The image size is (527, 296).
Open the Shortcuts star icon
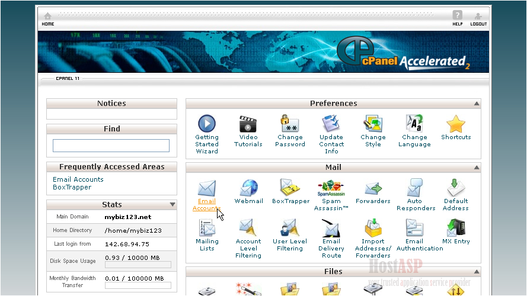pyautogui.click(x=456, y=124)
